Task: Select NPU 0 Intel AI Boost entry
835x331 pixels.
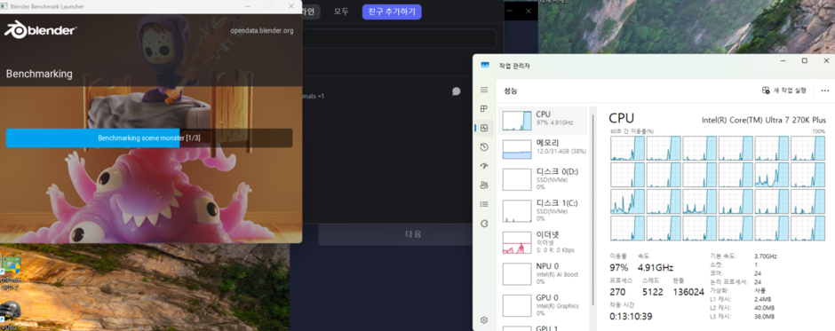Action: click(543, 273)
